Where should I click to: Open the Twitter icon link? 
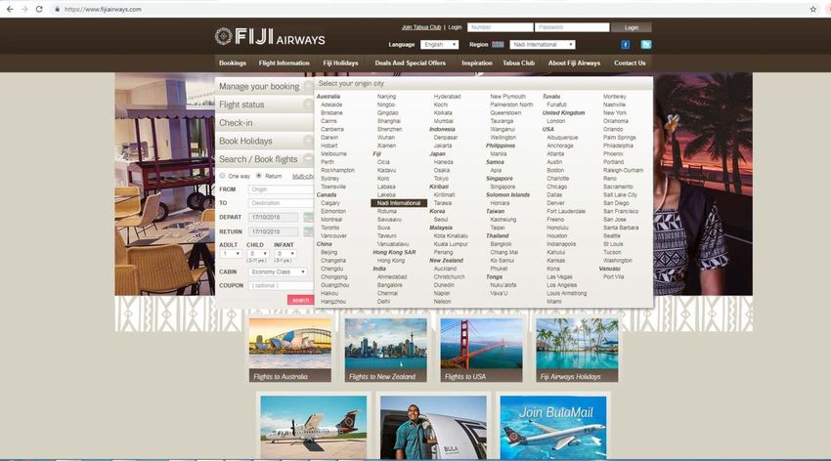click(646, 45)
